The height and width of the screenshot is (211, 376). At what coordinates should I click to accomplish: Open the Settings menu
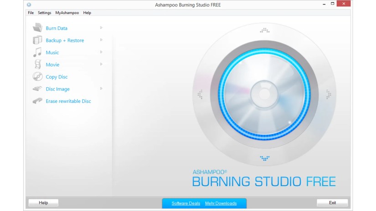pos(44,13)
